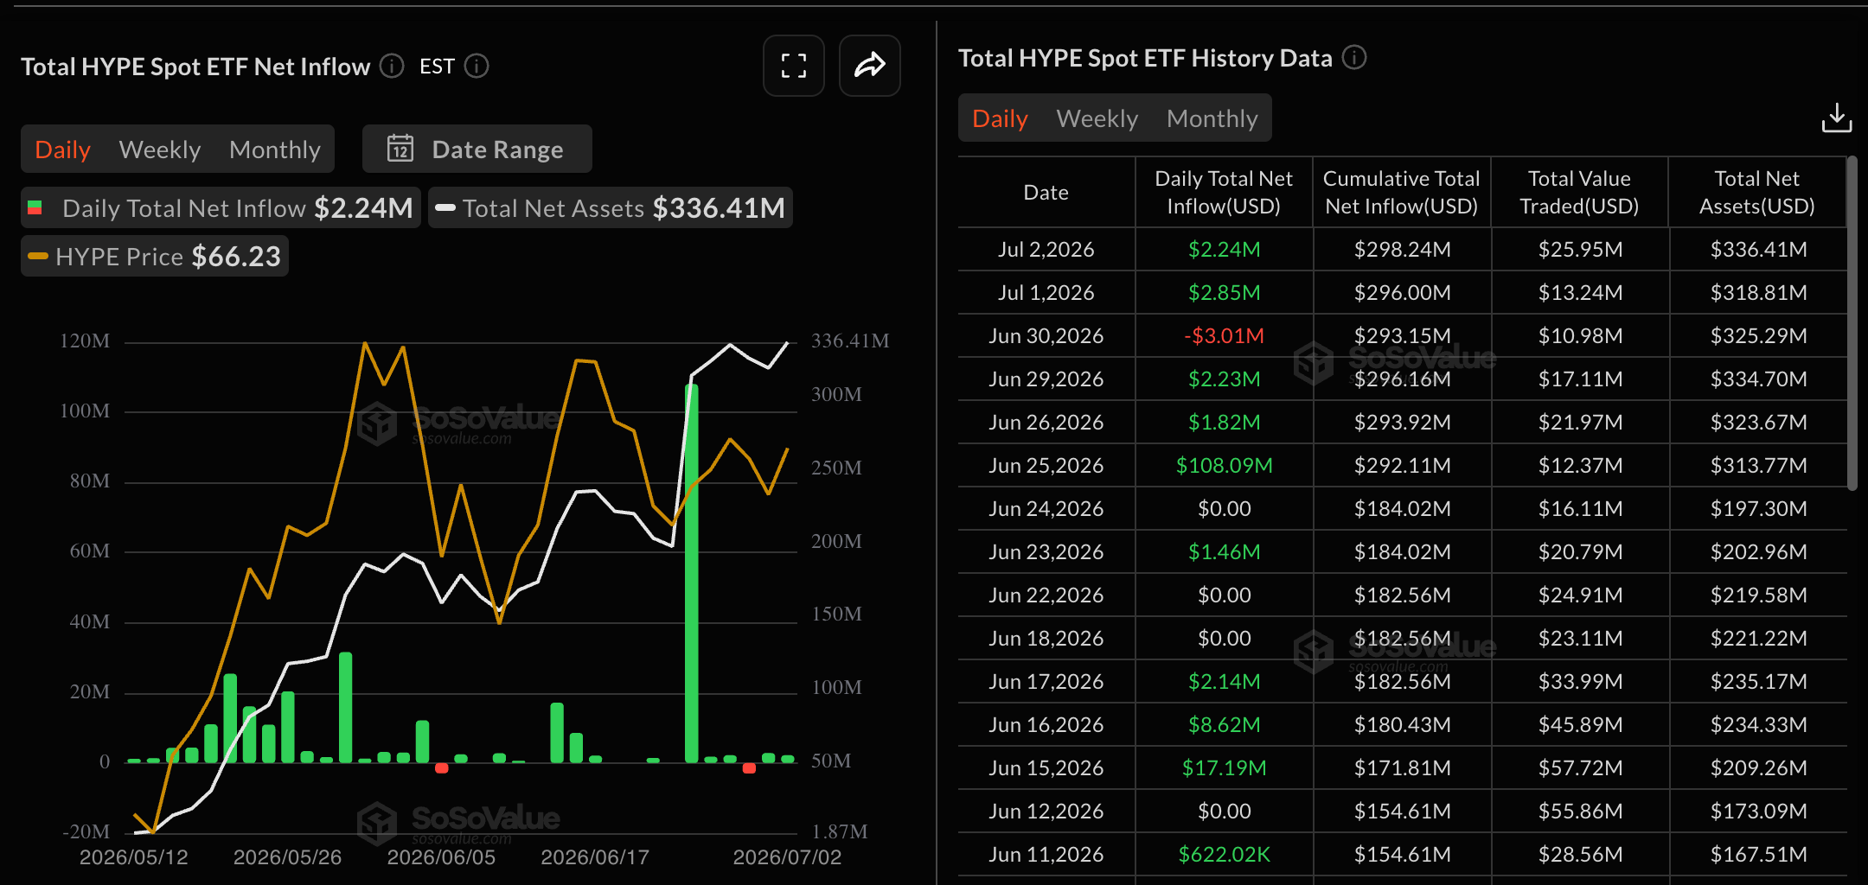Click the history table vertical scrollbar
Viewport: 1868px width, 885px height.
point(1852,323)
